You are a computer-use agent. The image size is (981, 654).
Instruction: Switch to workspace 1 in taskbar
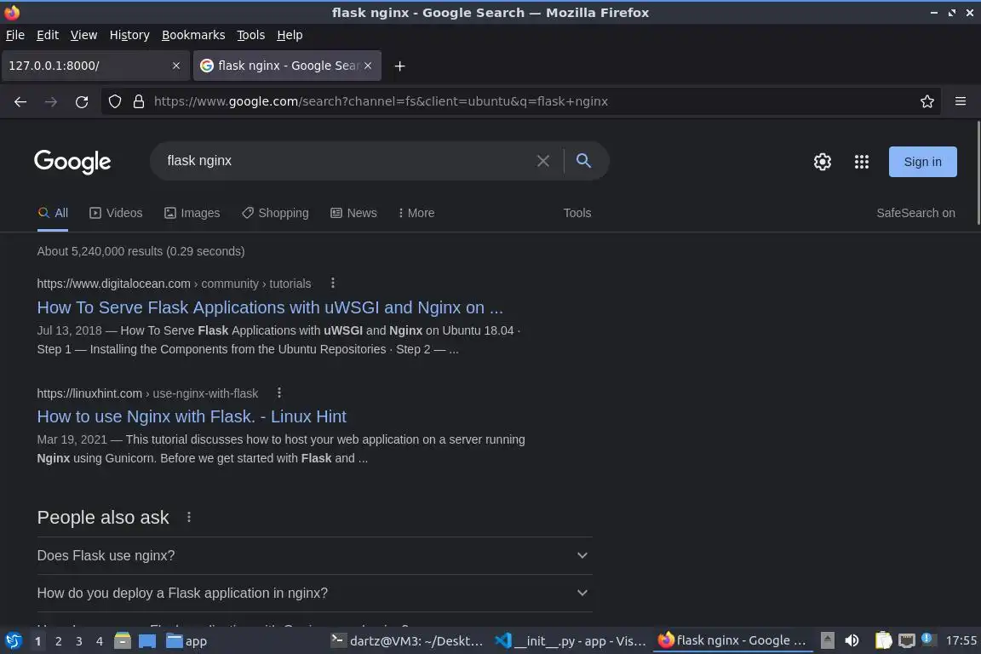[37, 641]
